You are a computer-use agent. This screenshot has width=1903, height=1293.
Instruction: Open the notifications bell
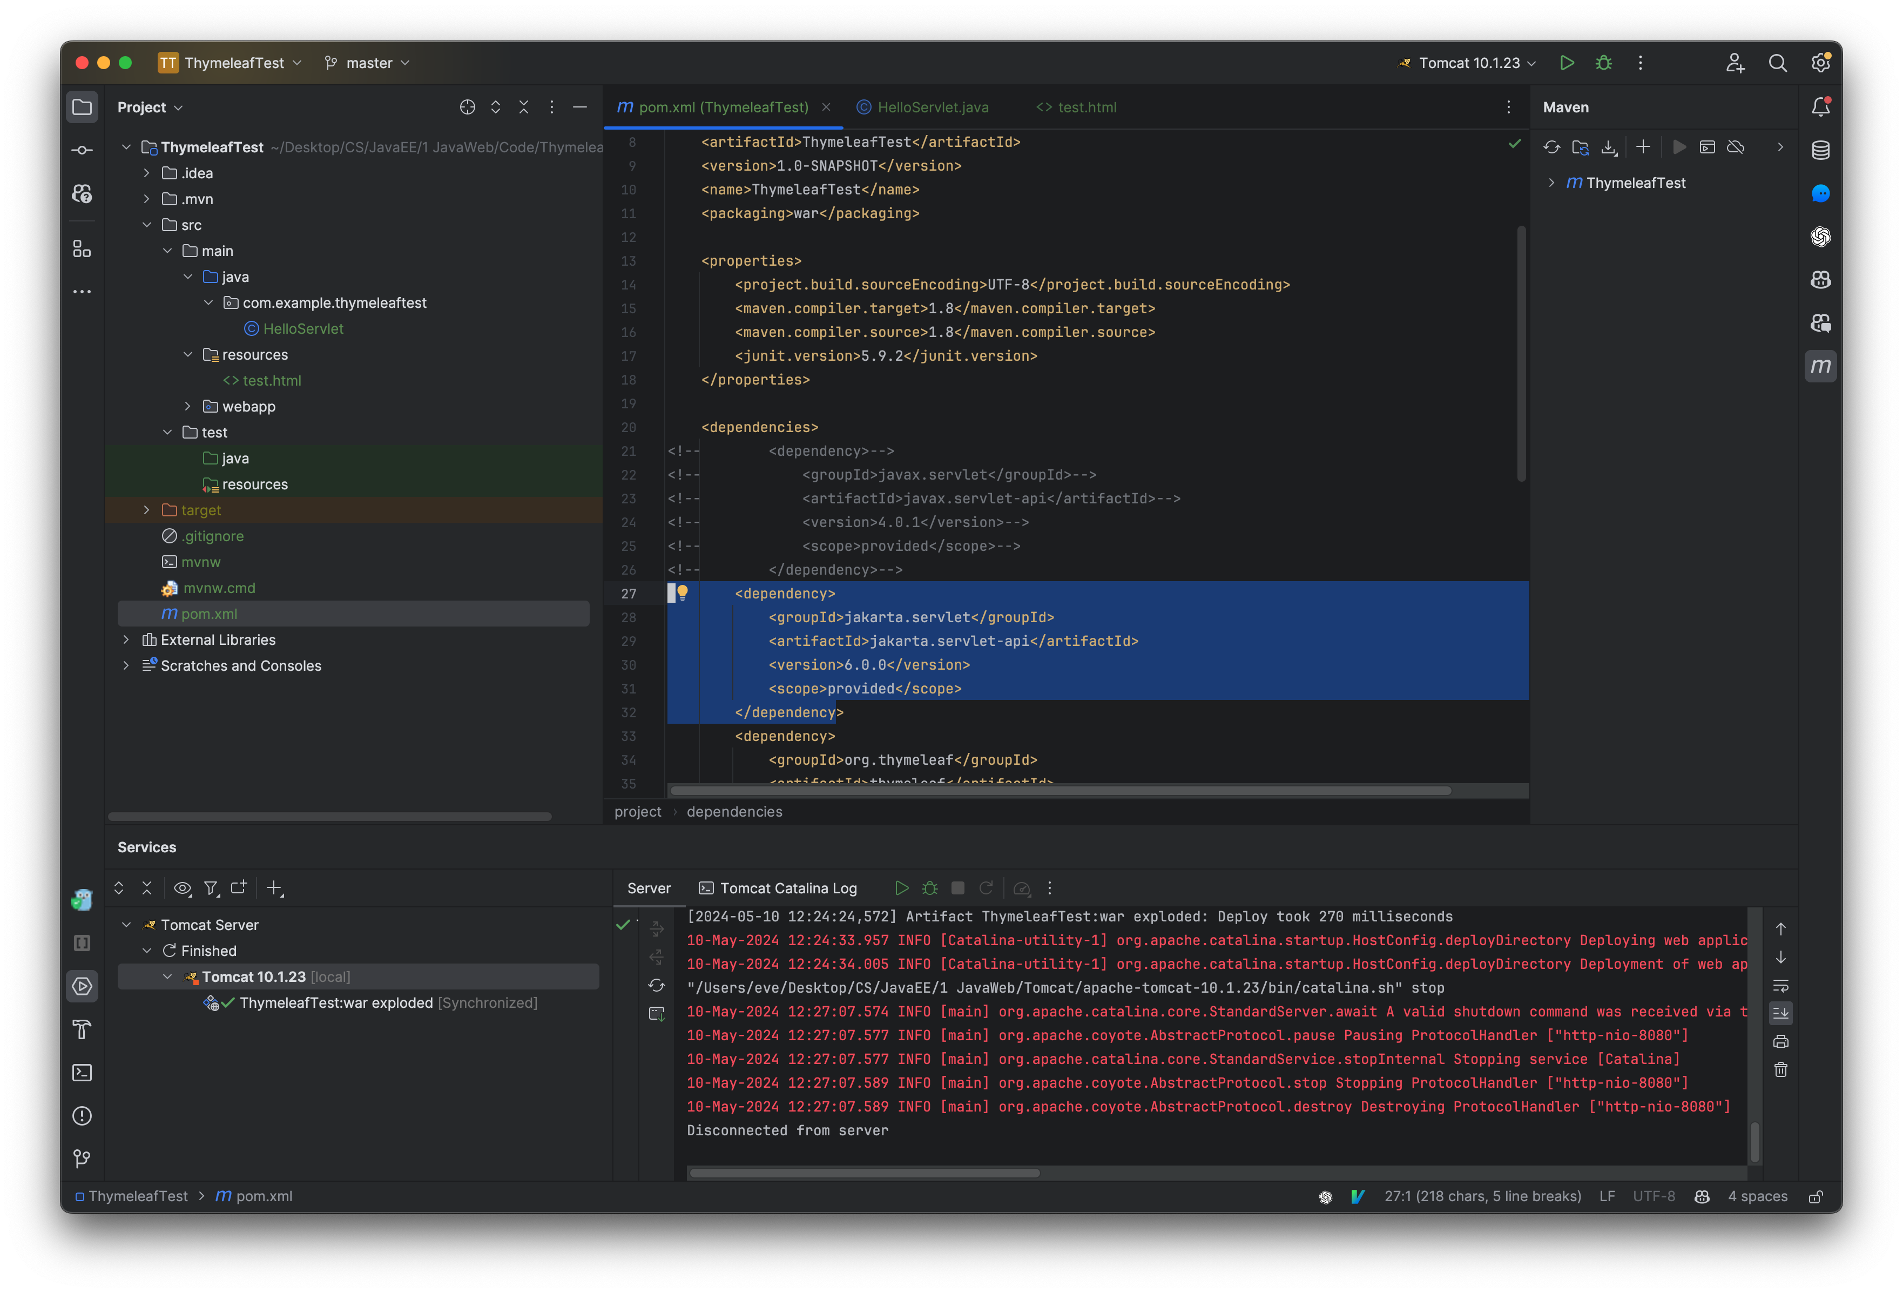(1822, 106)
